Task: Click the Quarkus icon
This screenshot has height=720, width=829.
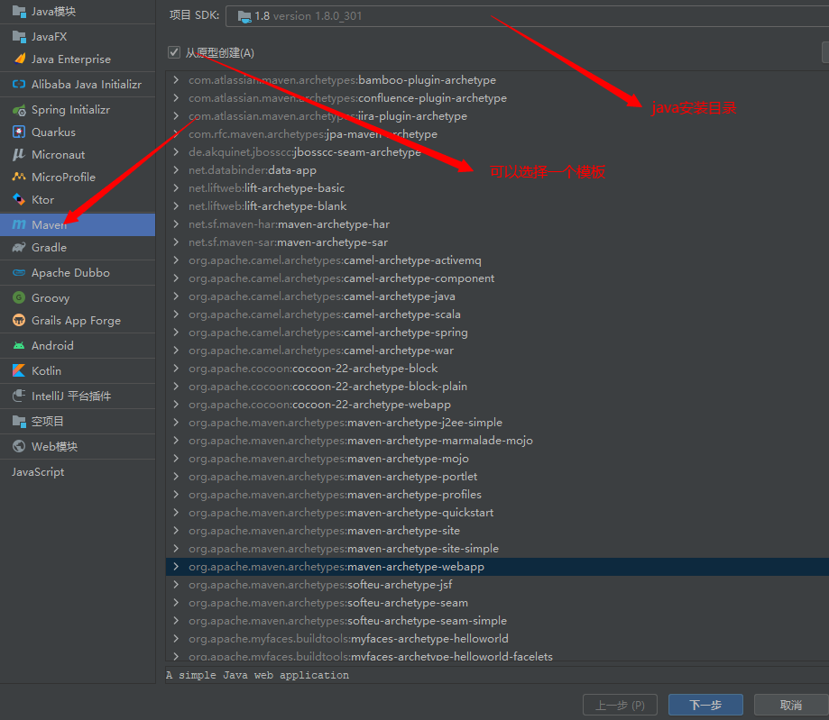Action: point(19,132)
